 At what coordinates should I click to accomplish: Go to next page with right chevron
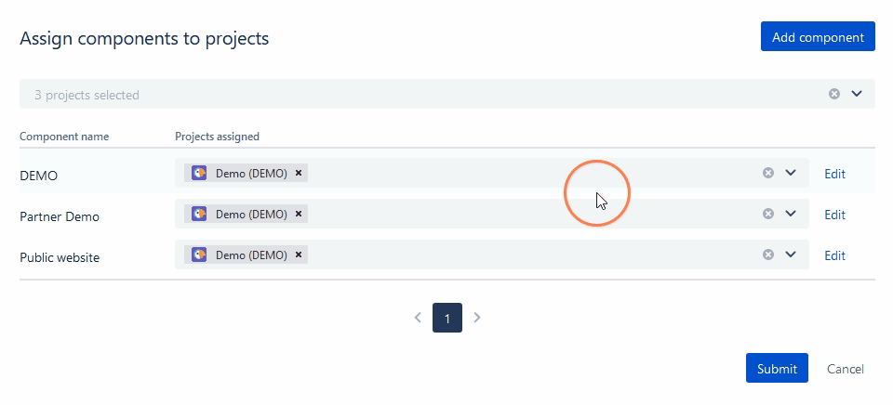tap(477, 318)
